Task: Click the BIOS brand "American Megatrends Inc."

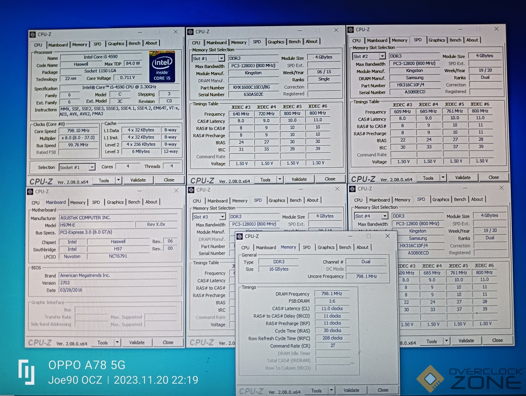Action: [118, 276]
